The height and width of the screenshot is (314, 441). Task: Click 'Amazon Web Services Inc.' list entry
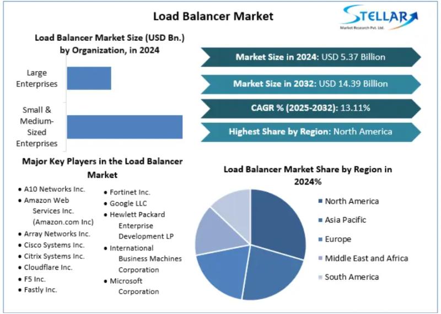(x=59, y=211)
